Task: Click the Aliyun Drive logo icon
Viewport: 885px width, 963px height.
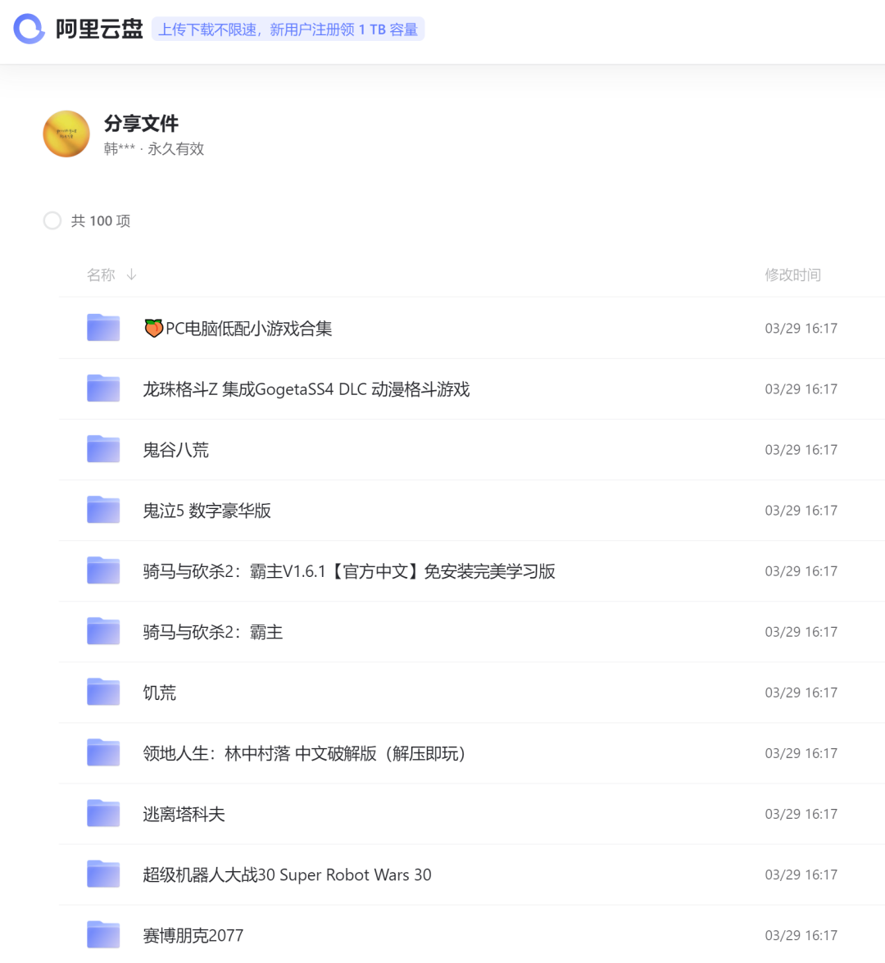Action: tap(29, 29)
